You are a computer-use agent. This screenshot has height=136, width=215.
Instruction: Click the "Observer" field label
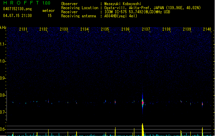coord(69,4)
